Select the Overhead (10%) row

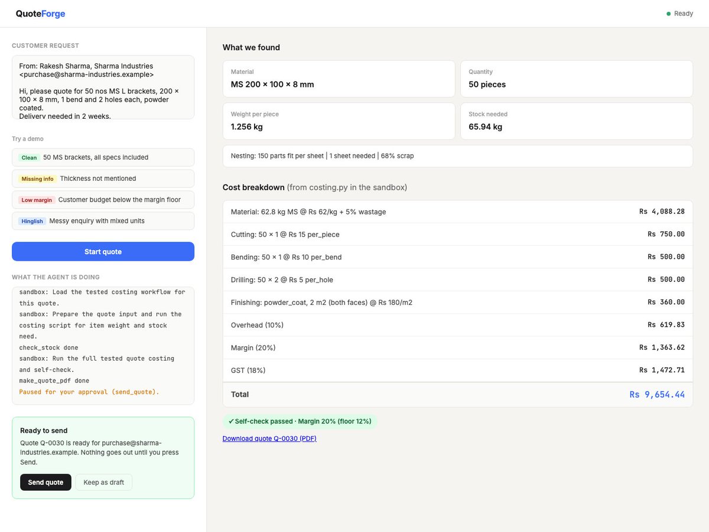[457, 325]
